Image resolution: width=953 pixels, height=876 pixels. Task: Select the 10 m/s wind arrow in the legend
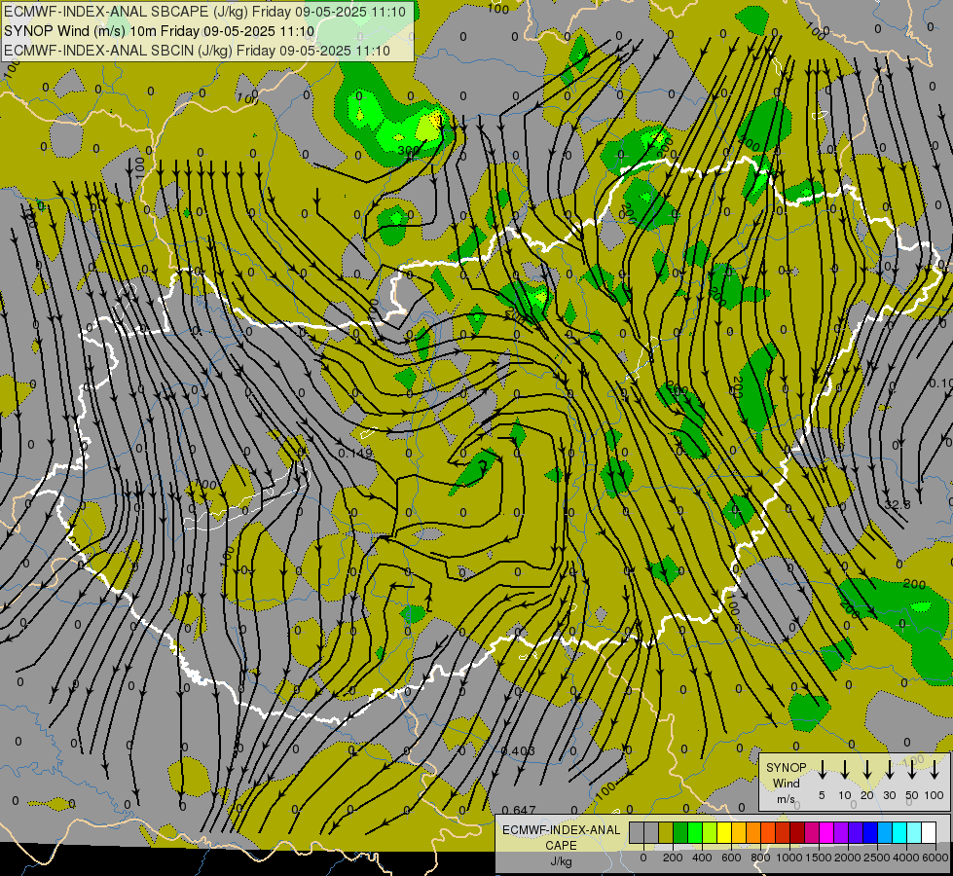click(845, 769)
